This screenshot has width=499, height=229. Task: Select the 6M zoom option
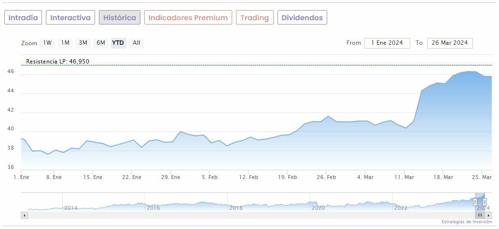coord(101,43)
